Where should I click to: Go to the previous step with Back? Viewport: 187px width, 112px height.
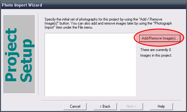(105, 106)
